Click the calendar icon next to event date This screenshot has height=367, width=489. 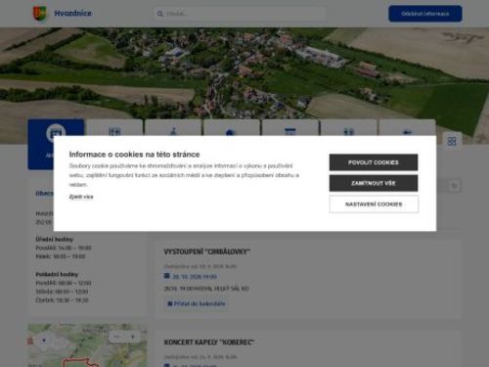click(167, 276)
